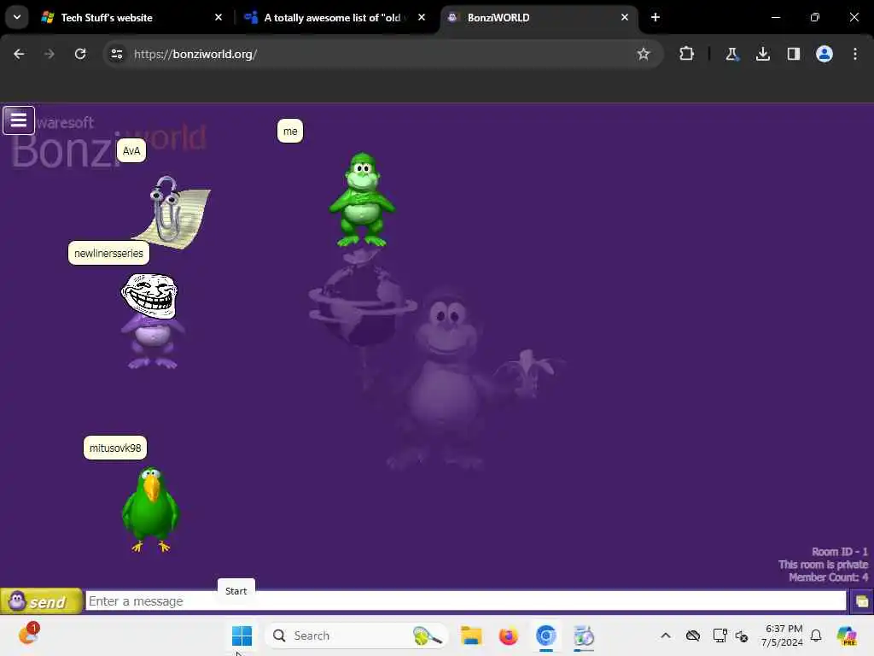Screen dimensions: 874x656
Task: Reload the bonziworld.org page
Action: 80,54
